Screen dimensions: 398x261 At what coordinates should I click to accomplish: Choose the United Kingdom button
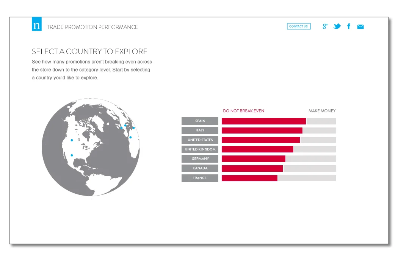click(x=200, y=149)
